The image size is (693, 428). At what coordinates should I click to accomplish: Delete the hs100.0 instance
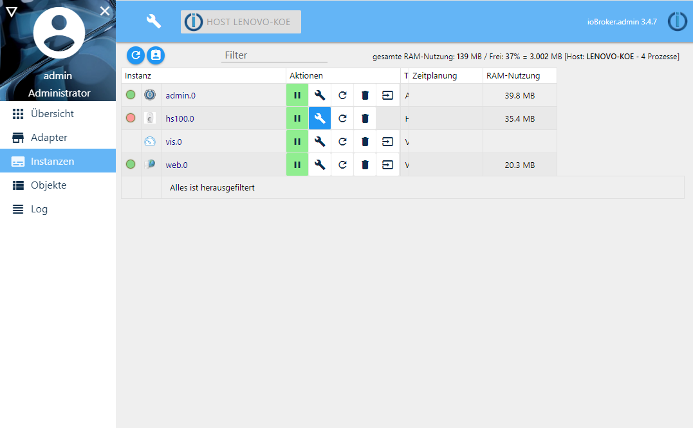point(365,118)
